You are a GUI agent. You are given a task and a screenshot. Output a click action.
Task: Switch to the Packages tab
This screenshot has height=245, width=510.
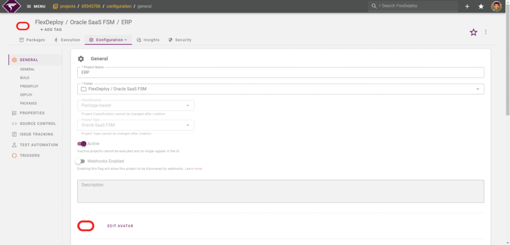(x=32, y=40)
